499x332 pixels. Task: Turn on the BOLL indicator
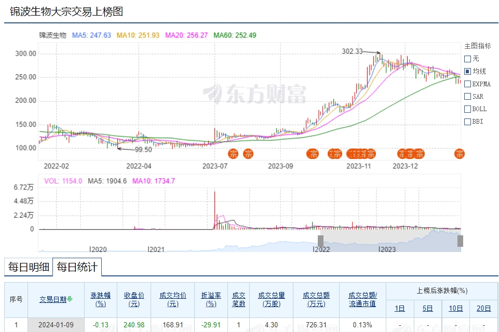point(467,109)
